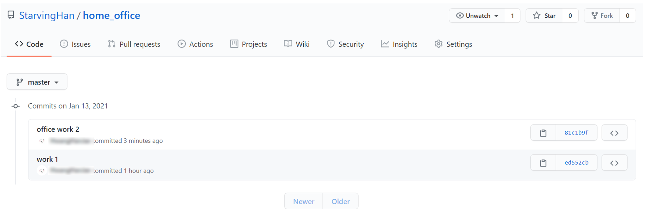The image size is (649, 217).
Task: Click the fork icon
Action: (x=594, y=16)
